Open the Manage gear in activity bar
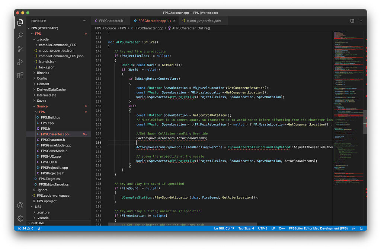 coord(20,218)
